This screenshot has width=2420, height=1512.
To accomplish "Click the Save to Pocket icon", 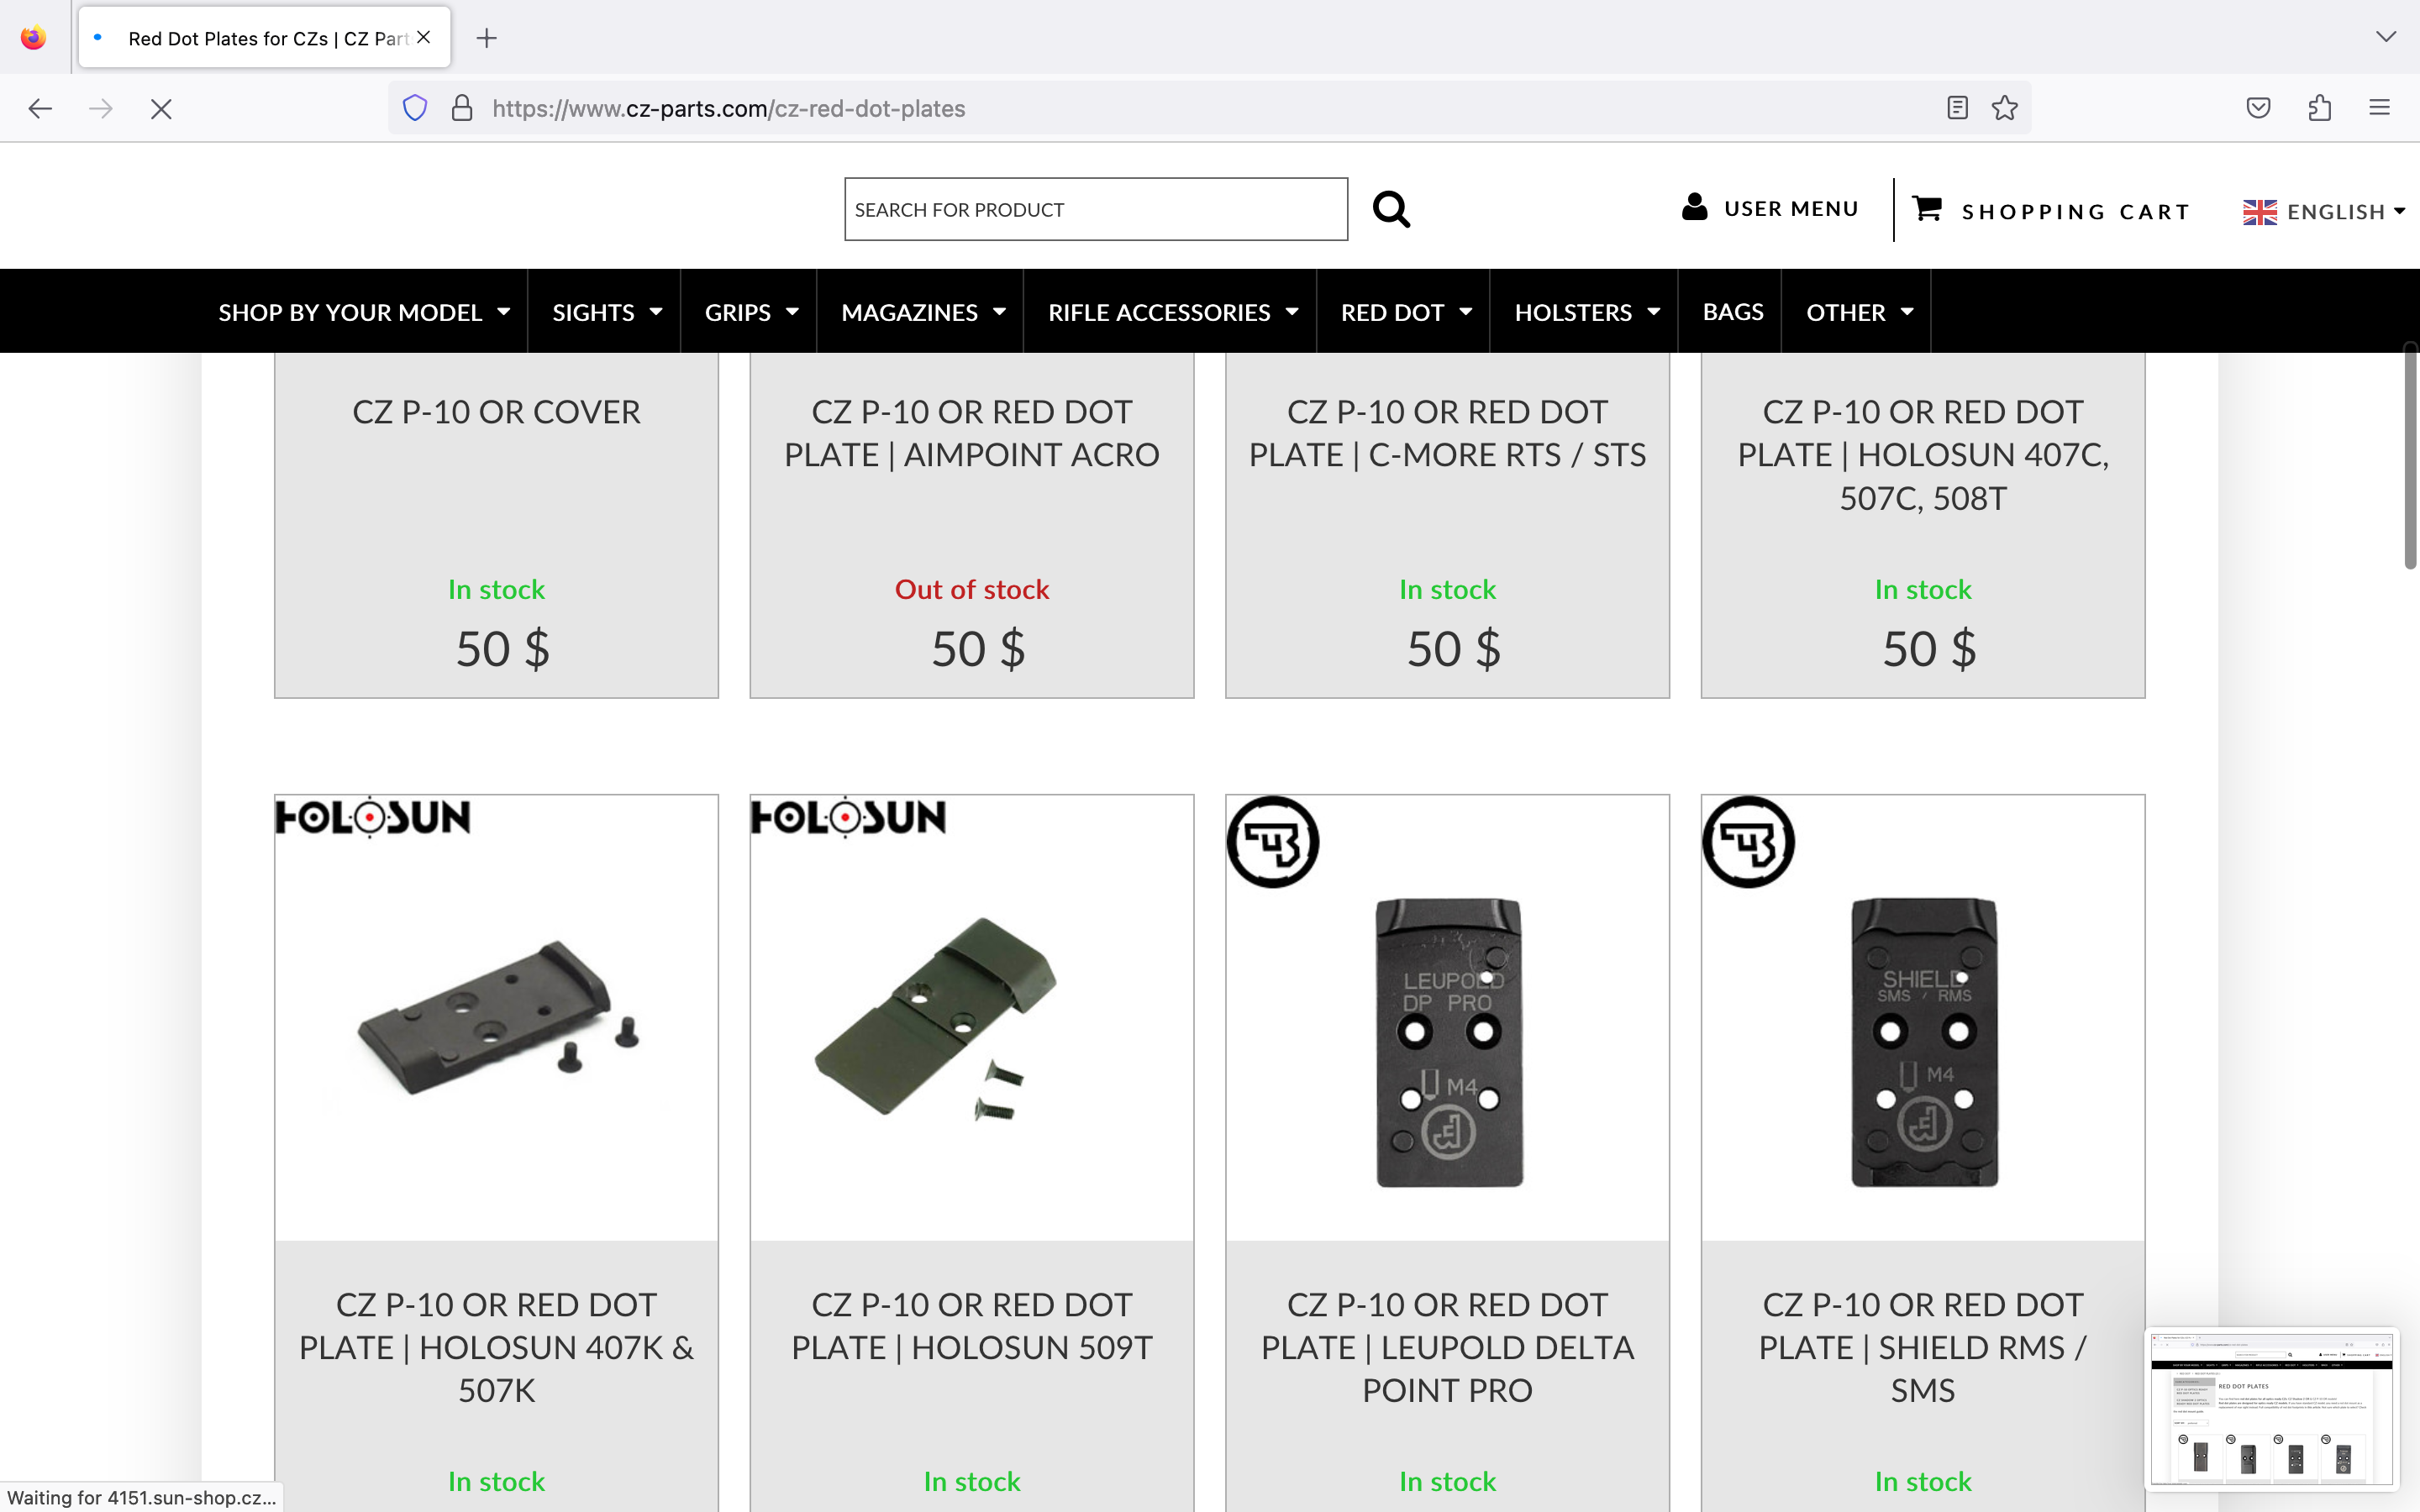I will pos(2258,108).
